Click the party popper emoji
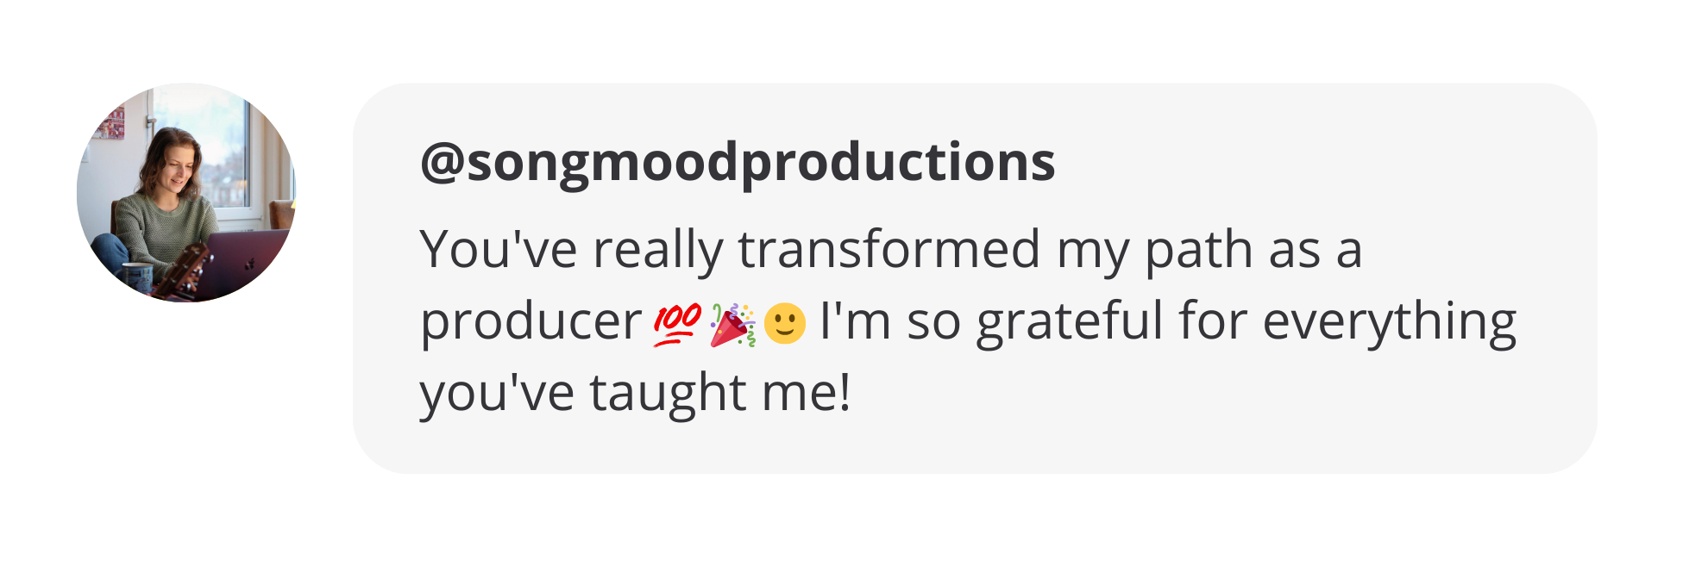The height and width of the screenshot is (566, 1708). pos(732,324)
